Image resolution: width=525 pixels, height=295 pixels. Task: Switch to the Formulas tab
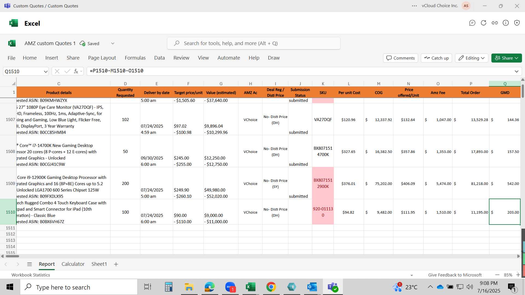135,58
